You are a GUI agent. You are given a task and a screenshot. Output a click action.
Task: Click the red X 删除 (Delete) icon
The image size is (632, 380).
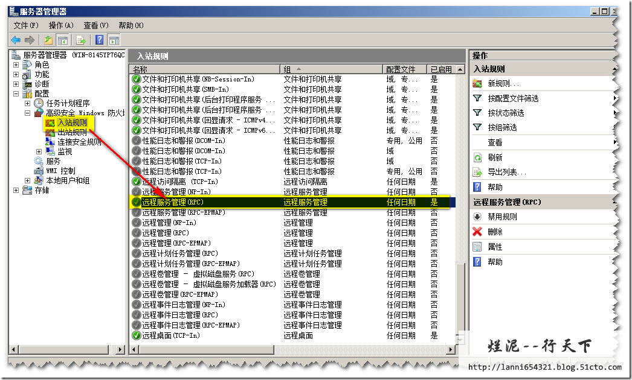tap(477, 232)
